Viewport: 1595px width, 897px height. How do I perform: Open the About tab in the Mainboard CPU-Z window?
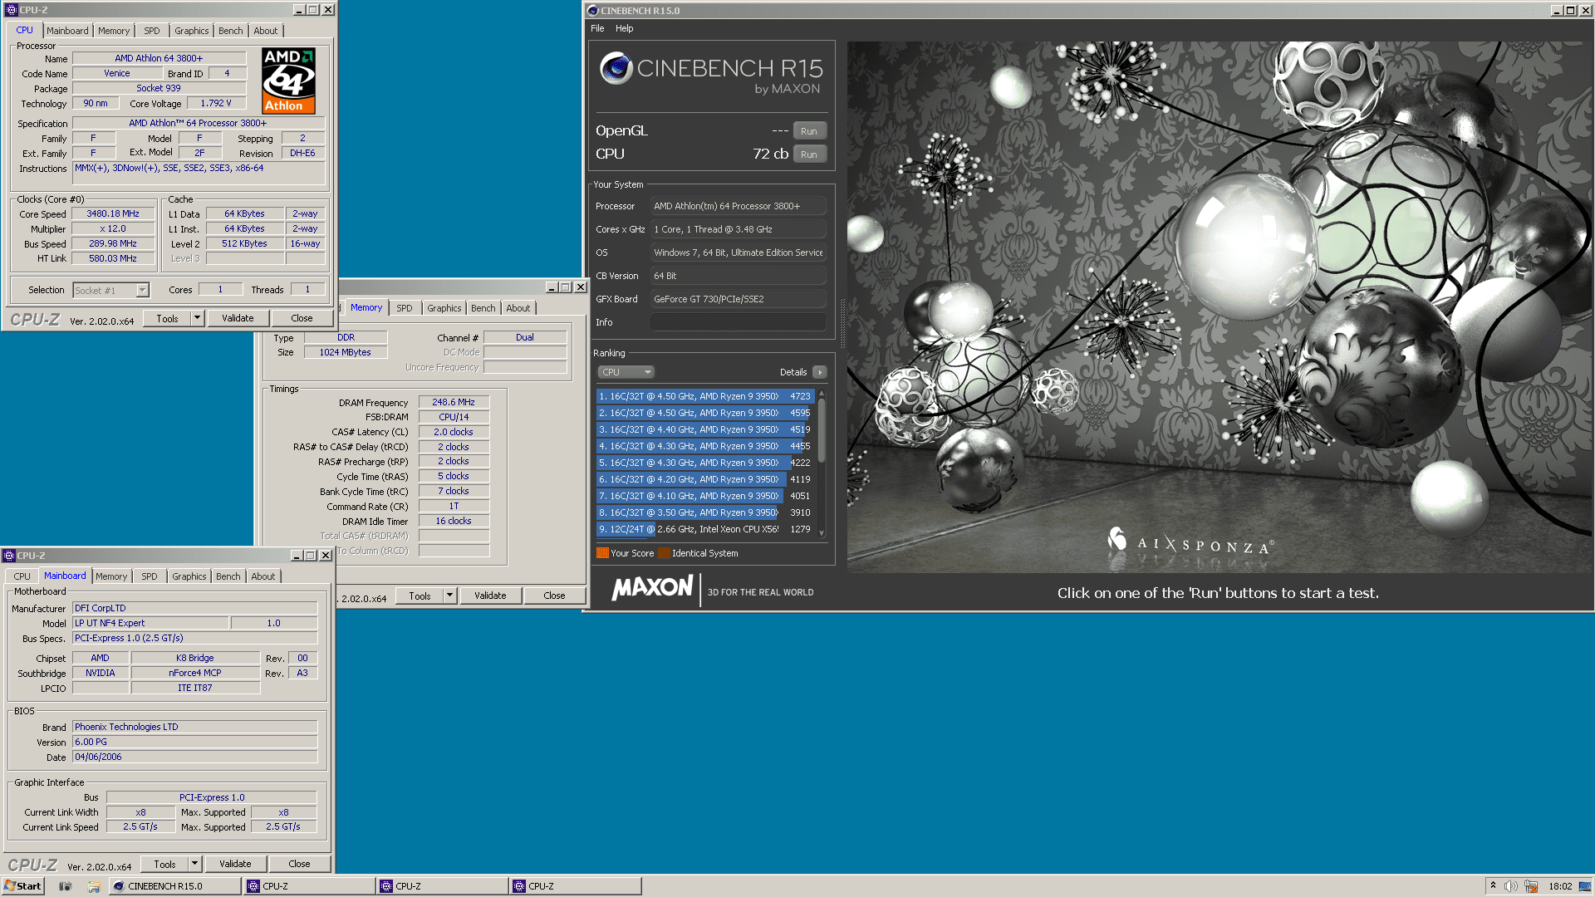click(263, 576)
